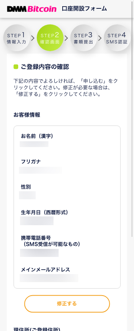134x331 pixels.
Task: Click the arrow between STEP2 and STEP3
Action: click(x=66, y=38)
